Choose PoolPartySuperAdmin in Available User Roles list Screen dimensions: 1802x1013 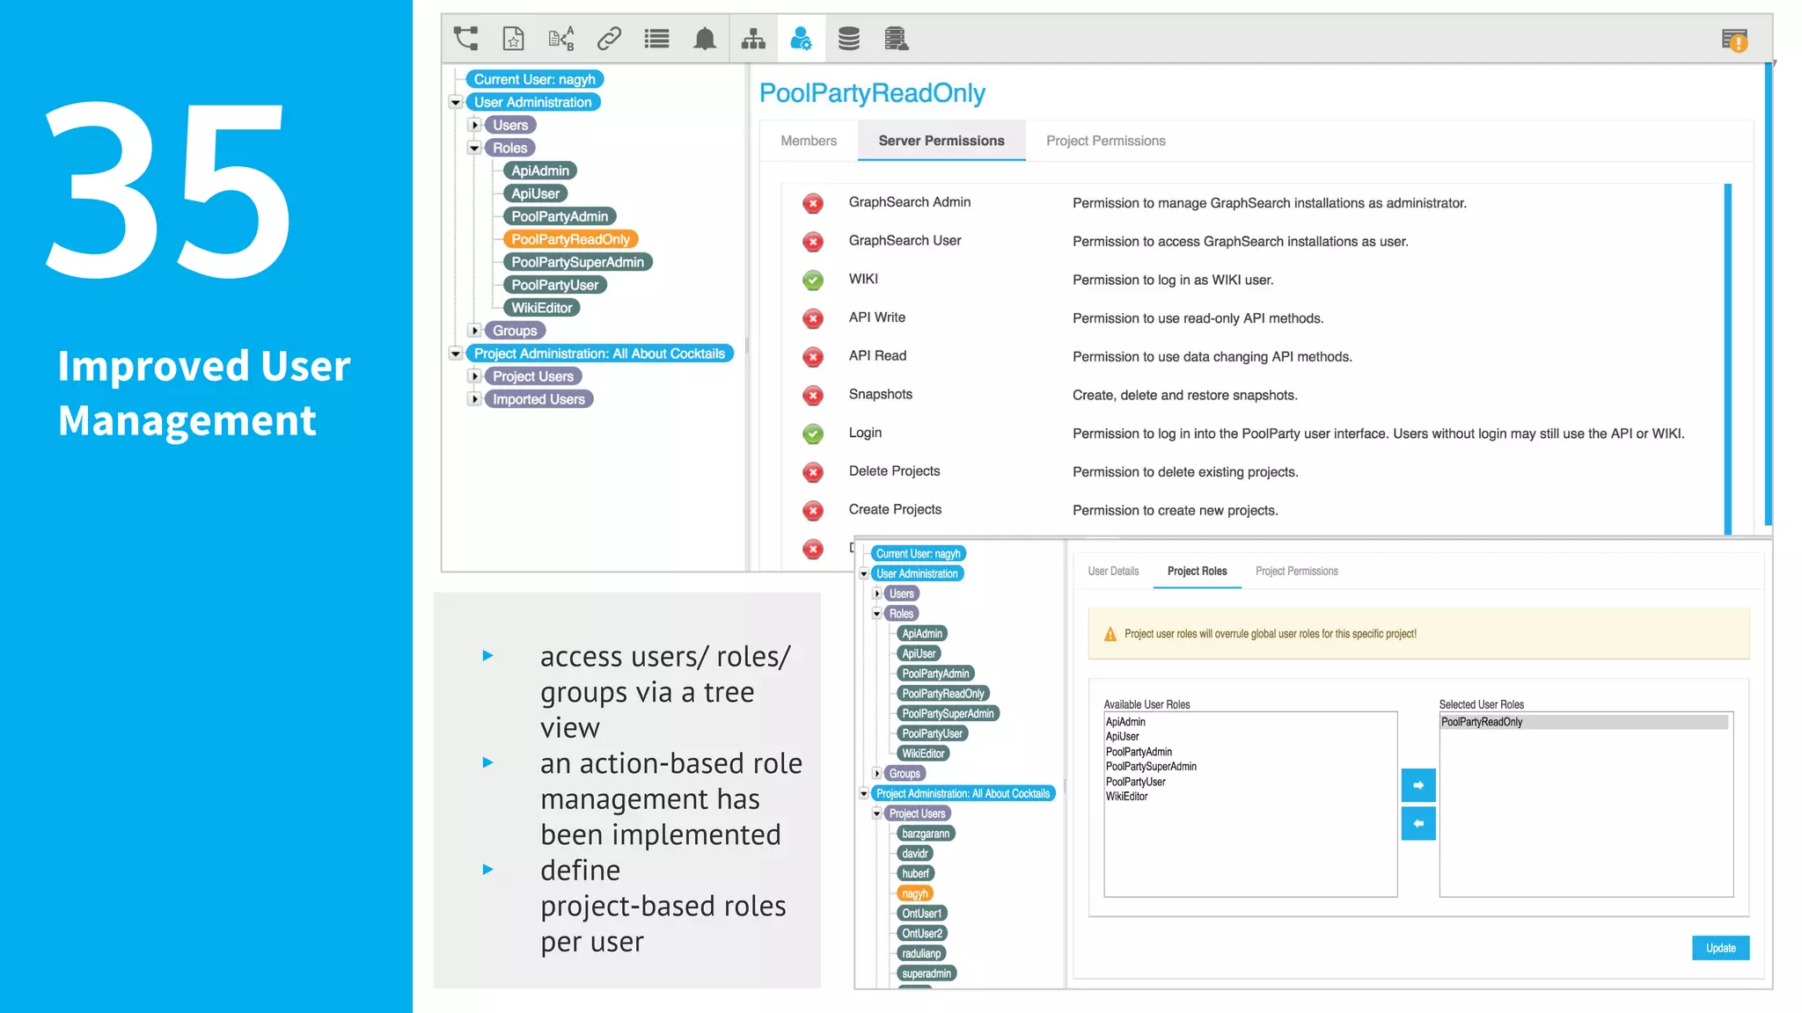[x=1151, y=767]
